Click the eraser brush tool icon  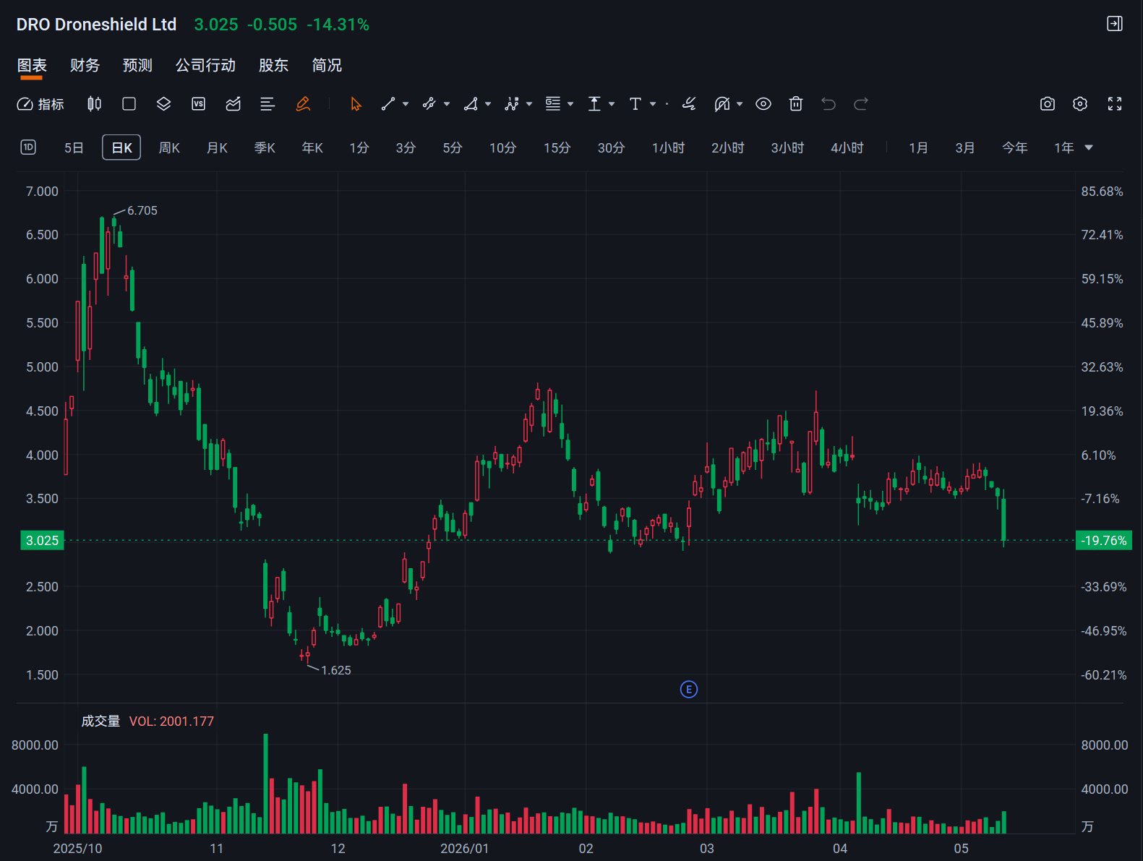(x=689, y=104)
